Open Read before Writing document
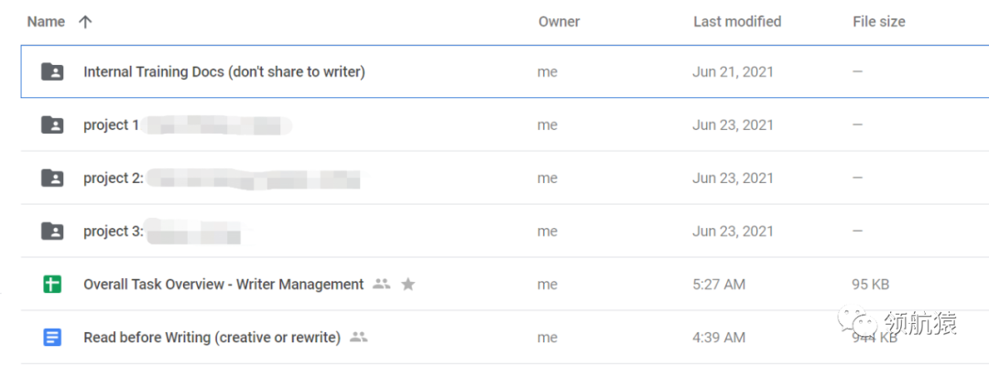Screen dimensions: 989x367 coord(212,338)
